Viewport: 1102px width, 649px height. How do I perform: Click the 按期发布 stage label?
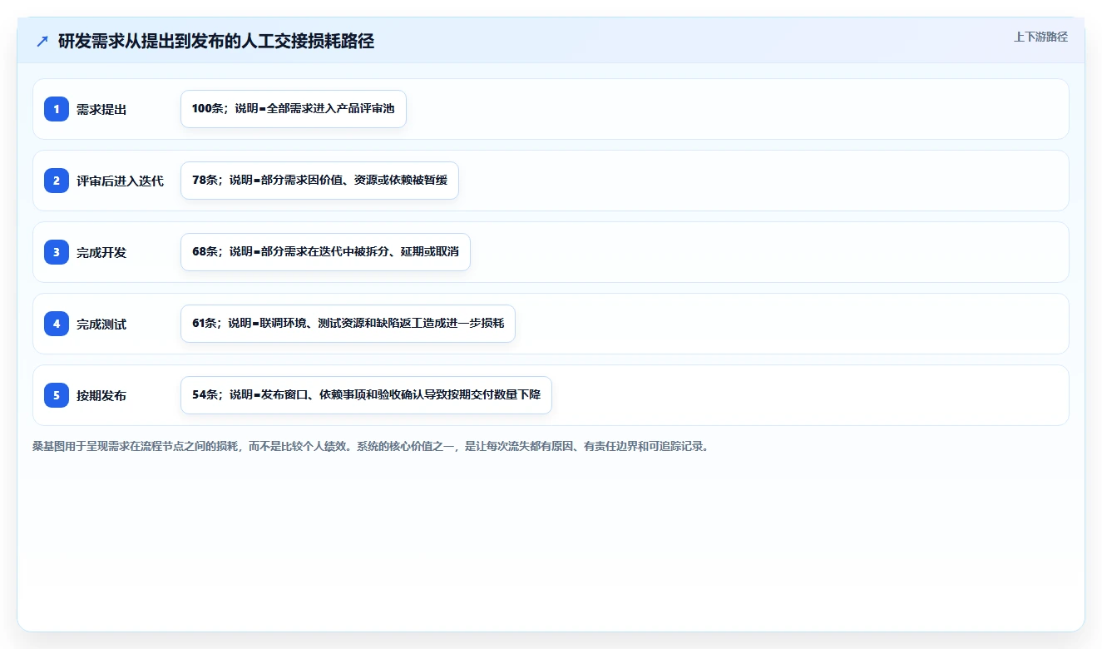click(101, 395)
